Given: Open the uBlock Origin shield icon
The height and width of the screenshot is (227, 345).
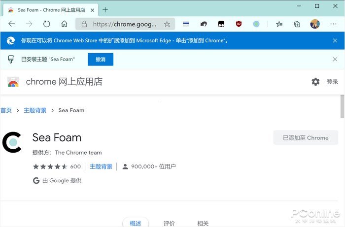Looking at the screenshot, I should 239,24.
